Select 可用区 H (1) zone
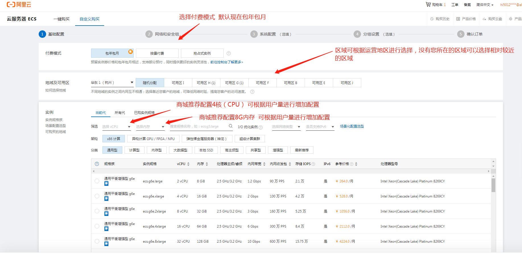This screenshot has width=522, height=254. click(x=206, y=83)
